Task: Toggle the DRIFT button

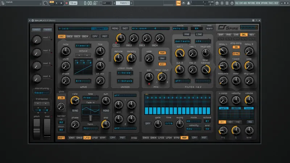Action: click(x=61, y=138)
